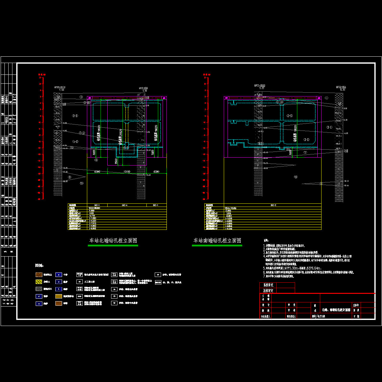Click the 系统审定 title block cell
Image resolution: width=382 pixels, height=382 pixels.
click(x=268, y=285)
